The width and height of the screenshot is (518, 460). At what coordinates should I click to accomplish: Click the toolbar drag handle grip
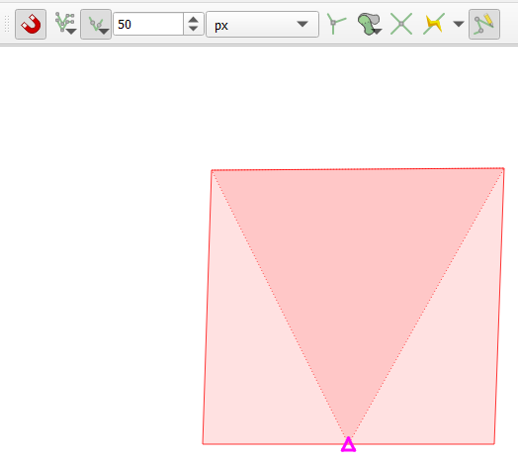tap(7, 24)
